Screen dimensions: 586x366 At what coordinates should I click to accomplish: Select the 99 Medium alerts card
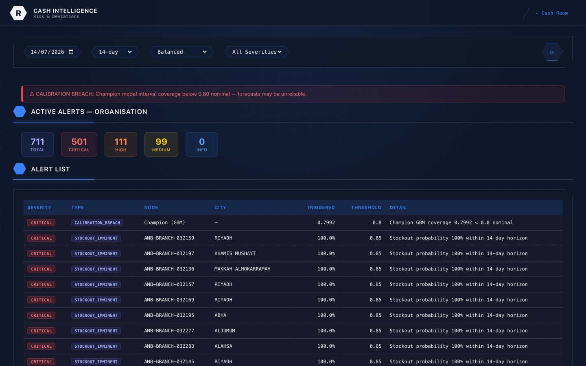[161, 144]
